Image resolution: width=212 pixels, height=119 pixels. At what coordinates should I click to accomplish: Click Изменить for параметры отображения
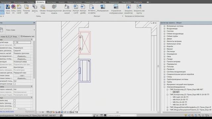tap(22, 59)
